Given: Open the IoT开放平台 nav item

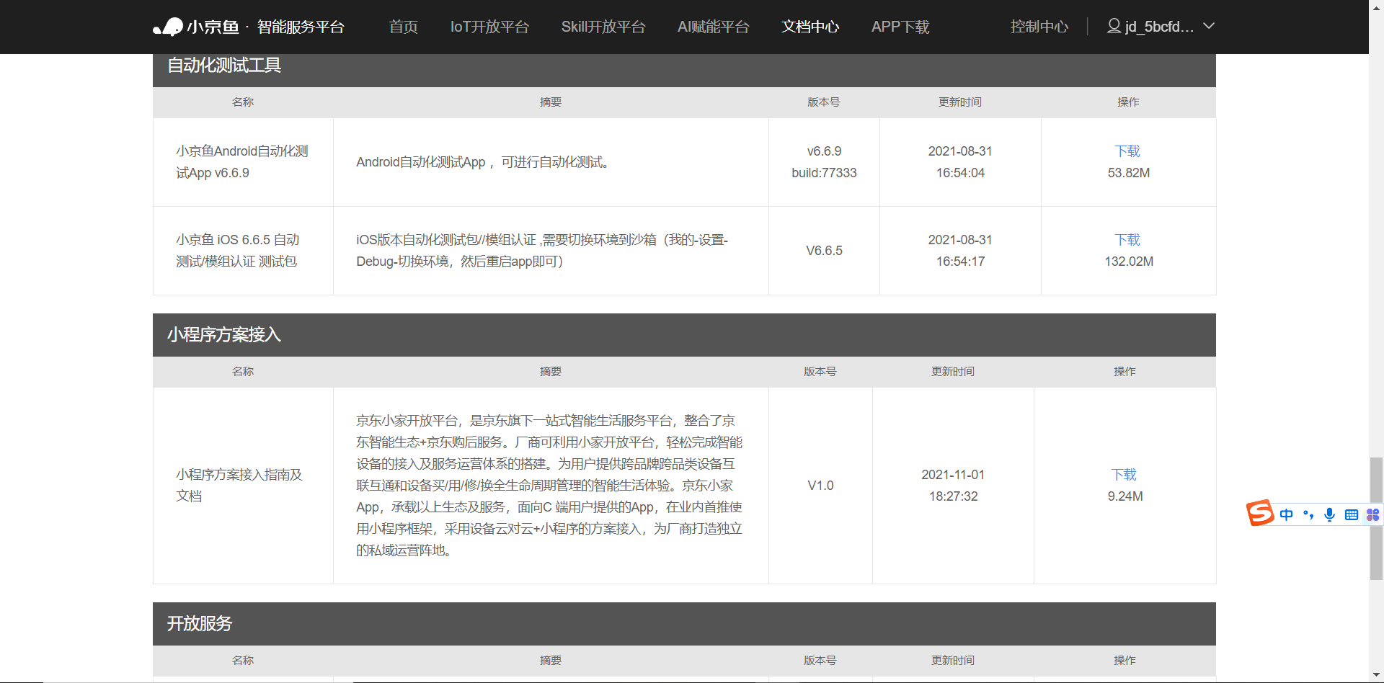Looking at the screenshot, I should coord(489,27).
